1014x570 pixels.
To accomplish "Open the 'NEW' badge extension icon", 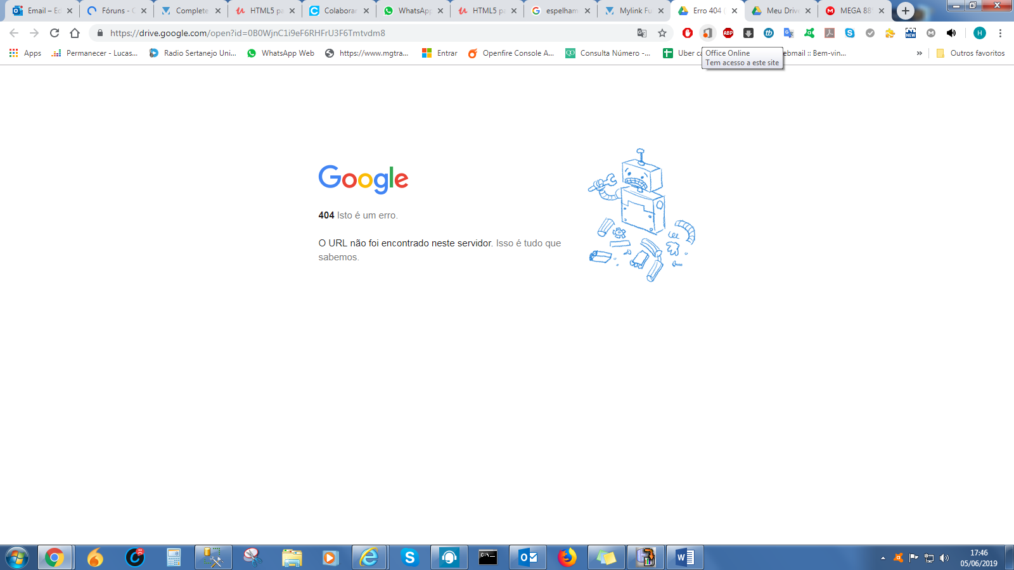I will tap(911, 33).
